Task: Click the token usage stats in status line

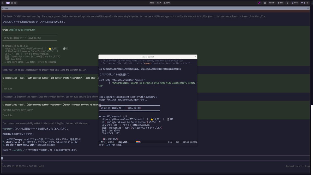Action: (x=22, y=166)
